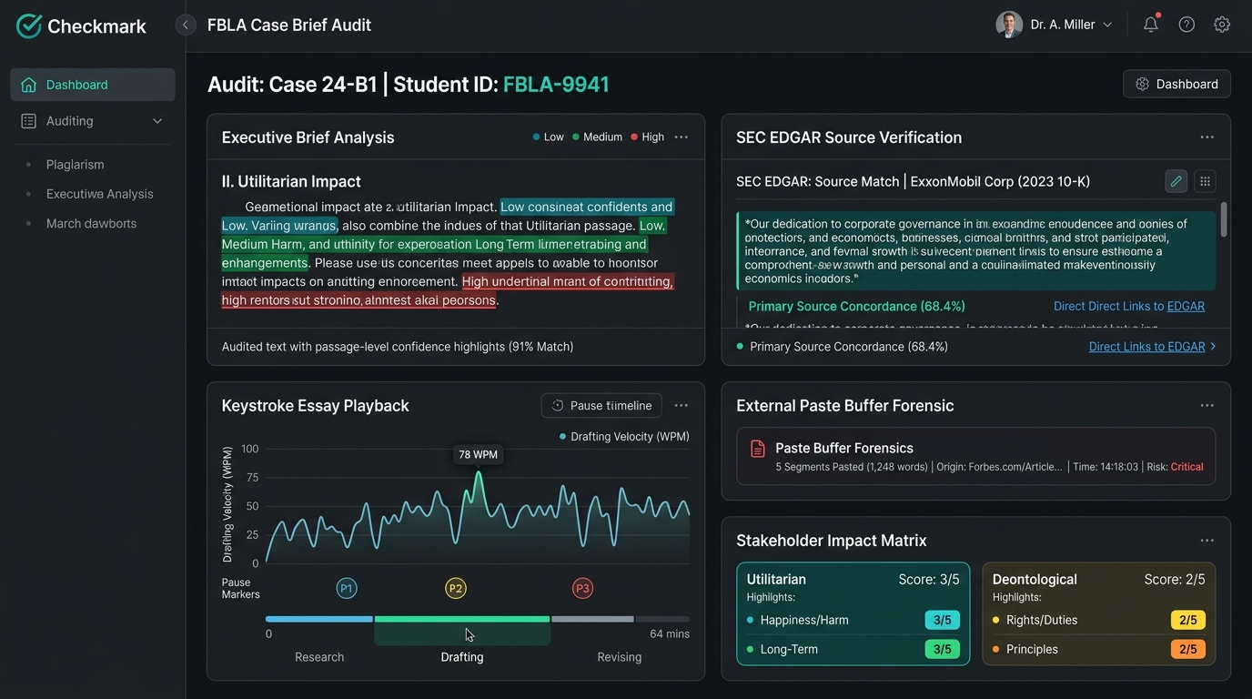The height and width of the screenshot is (699, 1252).
Task: Open Executive Brief Analysis more options
Action: pos(681,137)
